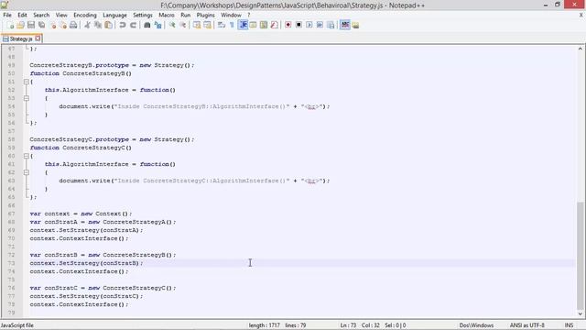This screenshot has height=330, width=586.
Task: Open the Plugins menu
Action: (x=205, y=15)
